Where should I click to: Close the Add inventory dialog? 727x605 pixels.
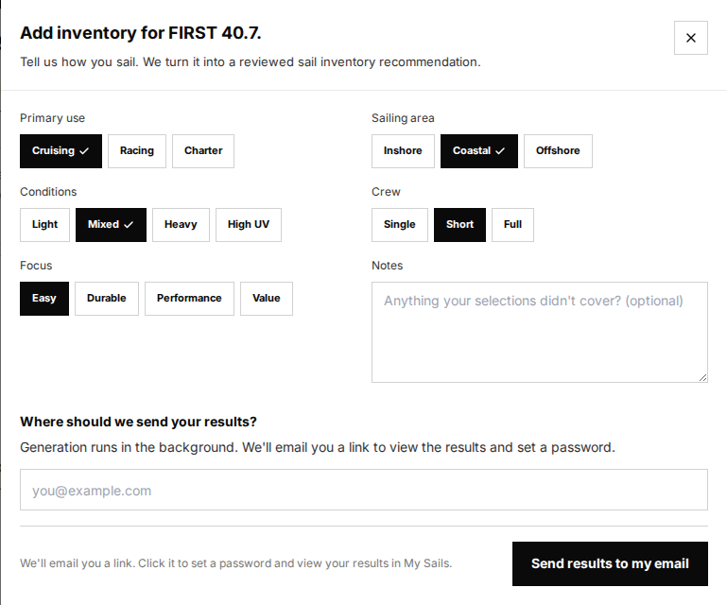pos(691,38)
